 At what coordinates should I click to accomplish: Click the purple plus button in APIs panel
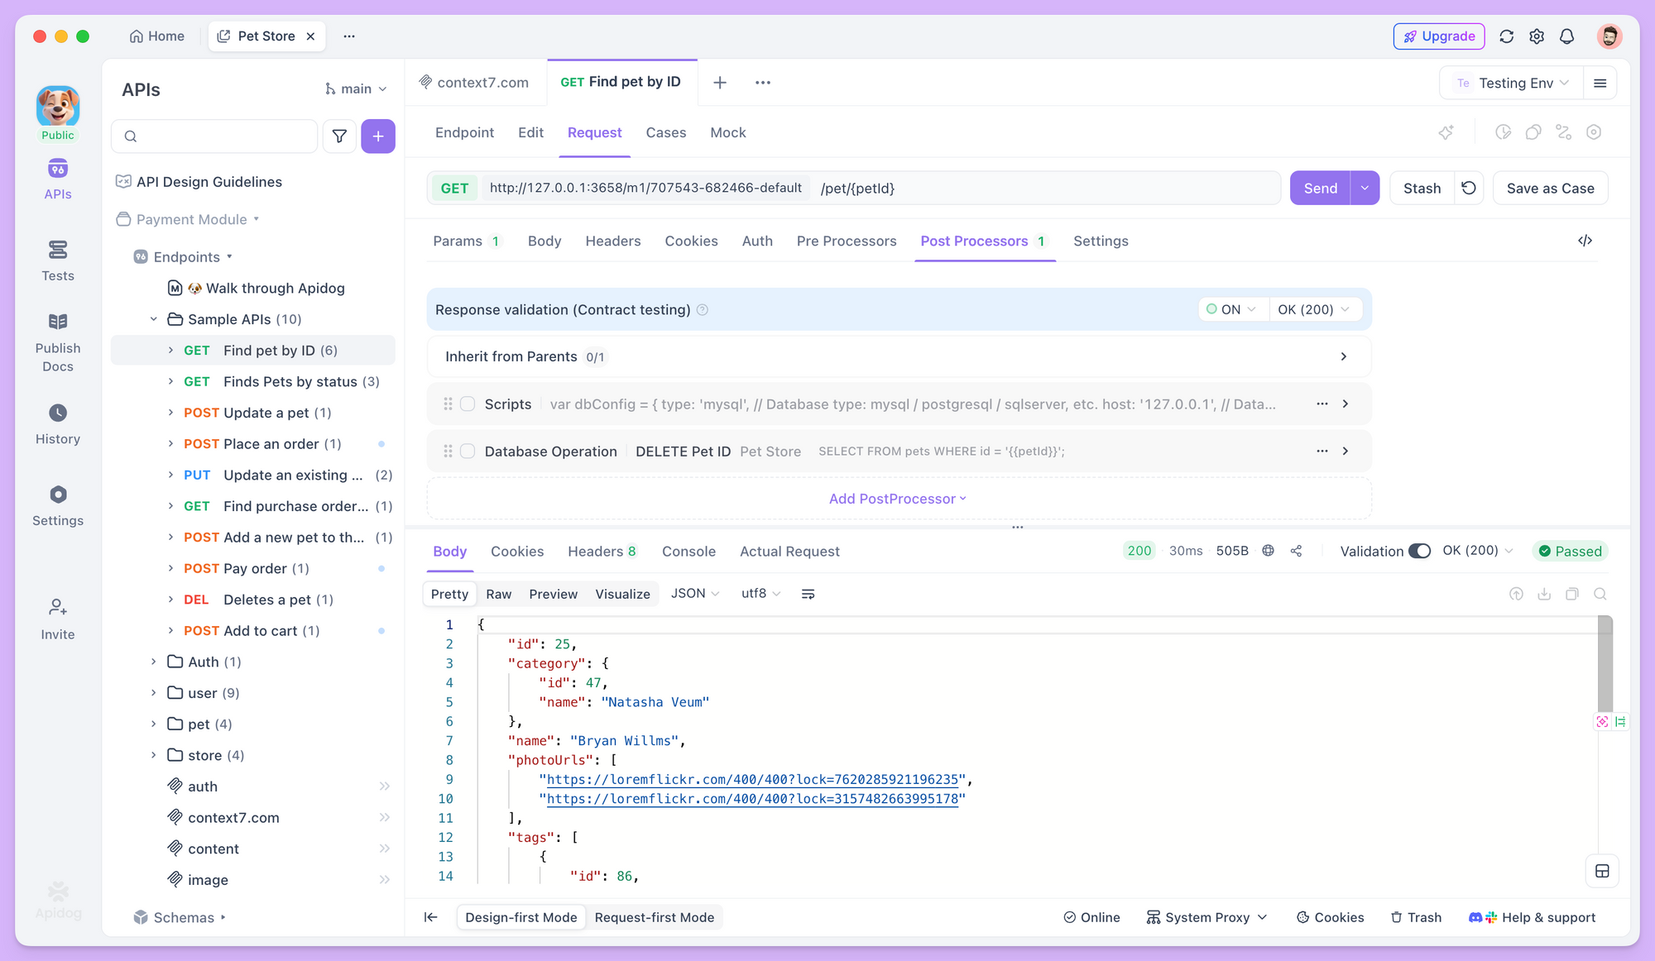378,136
